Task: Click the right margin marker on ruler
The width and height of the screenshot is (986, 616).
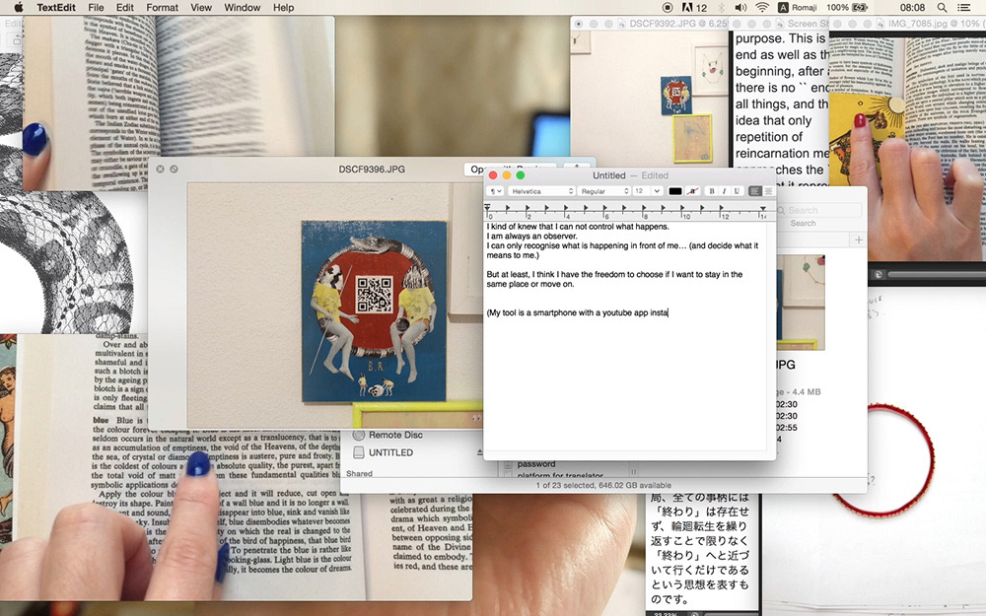Action: (x=763, y=208)
